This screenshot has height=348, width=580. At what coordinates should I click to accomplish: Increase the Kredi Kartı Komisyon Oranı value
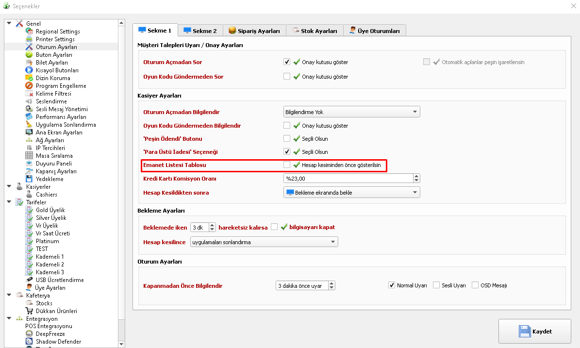[x=416, y=176]
